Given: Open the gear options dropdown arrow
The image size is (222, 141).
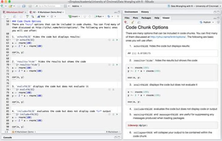Looking at the screenshot, I should click(55, 17).
